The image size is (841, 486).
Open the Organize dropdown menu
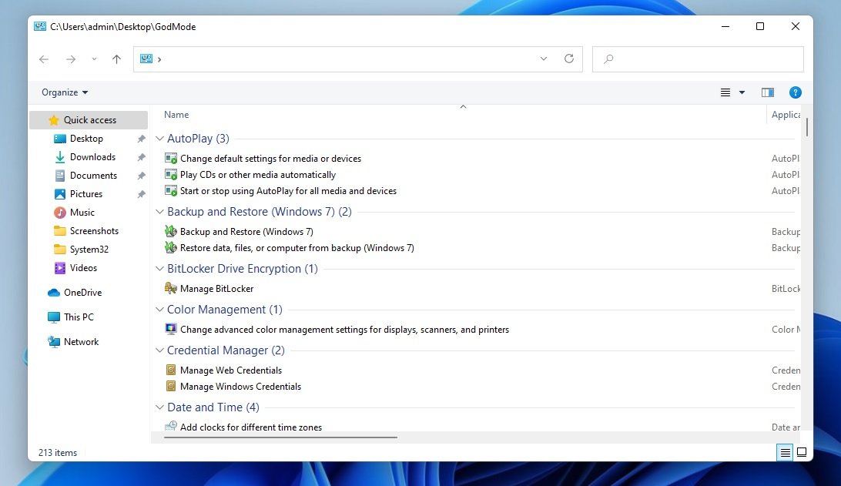tap(65, 92)
